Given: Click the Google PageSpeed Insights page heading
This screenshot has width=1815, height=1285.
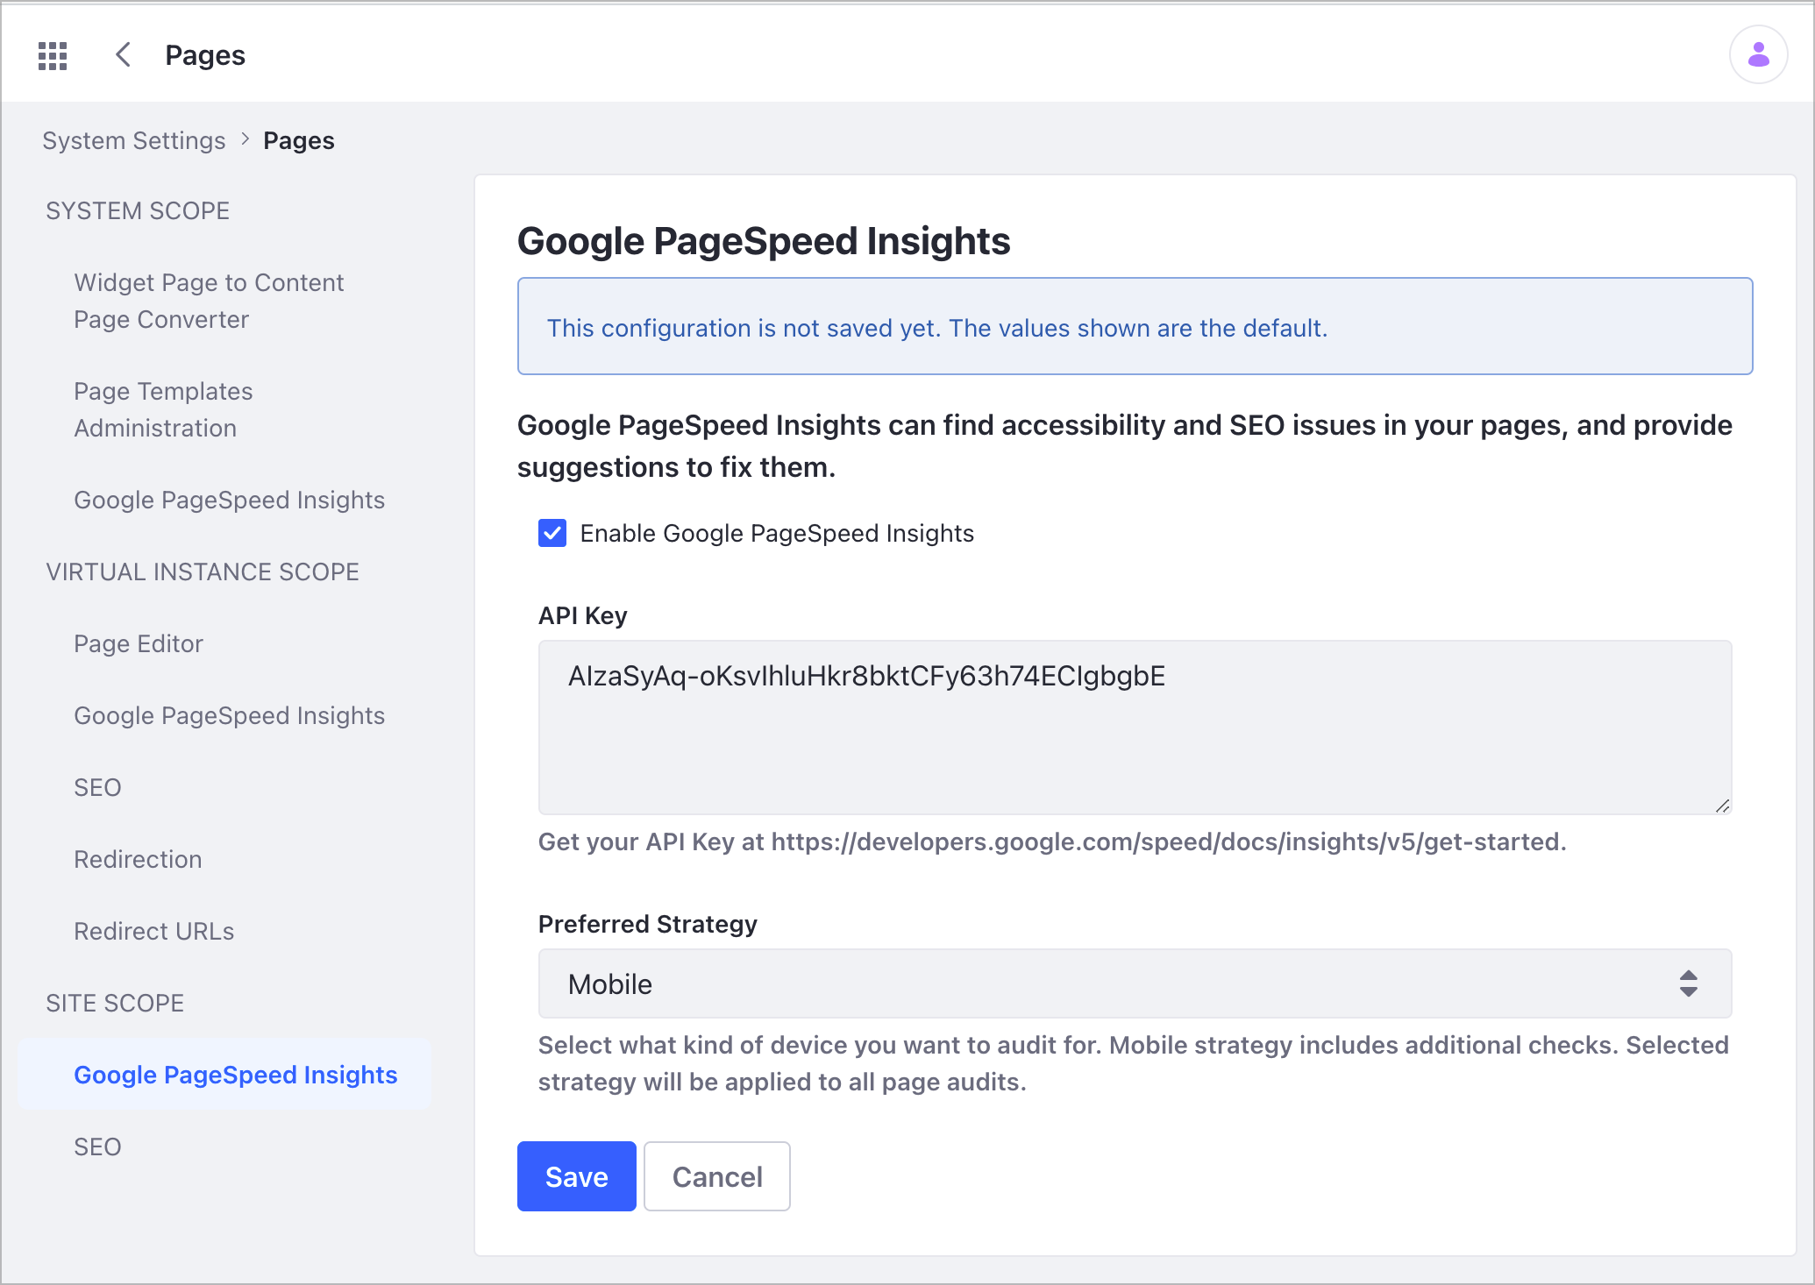Looking at the screenshot, I should (x=764, y=241).
